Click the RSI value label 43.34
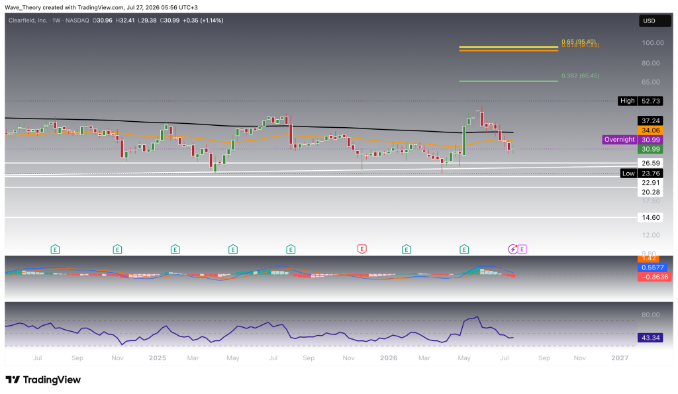This screenshot has width=678, height=394. [x=650, y=337]
